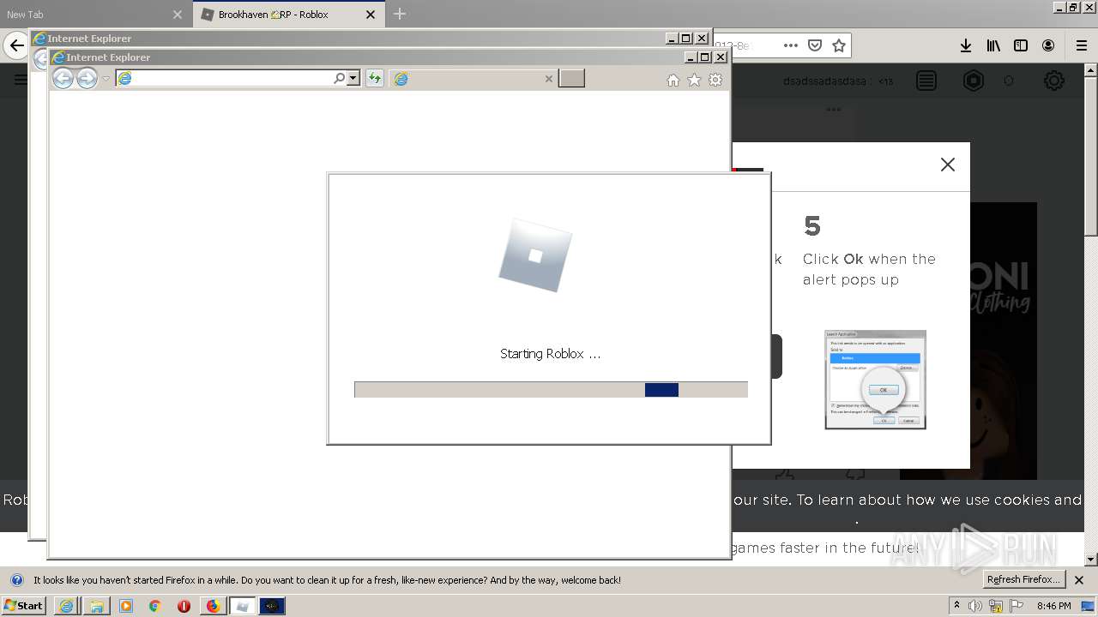This screenshot has width=1098, height=617.
Task: Close the New Tab Firefox tab
Action: point(178,15)
